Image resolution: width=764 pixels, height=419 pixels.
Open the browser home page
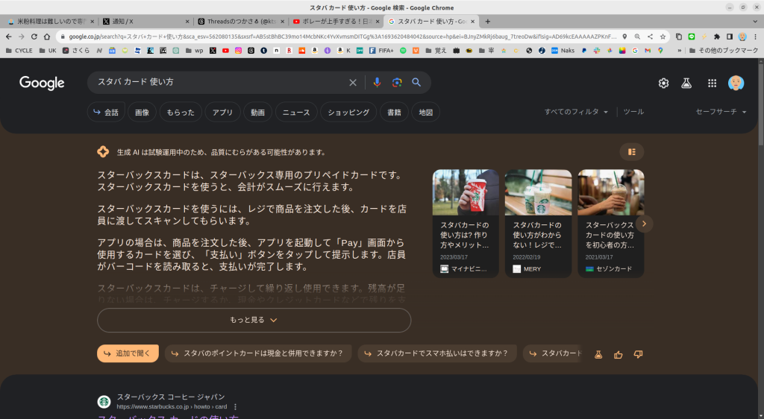coord(47,37)
